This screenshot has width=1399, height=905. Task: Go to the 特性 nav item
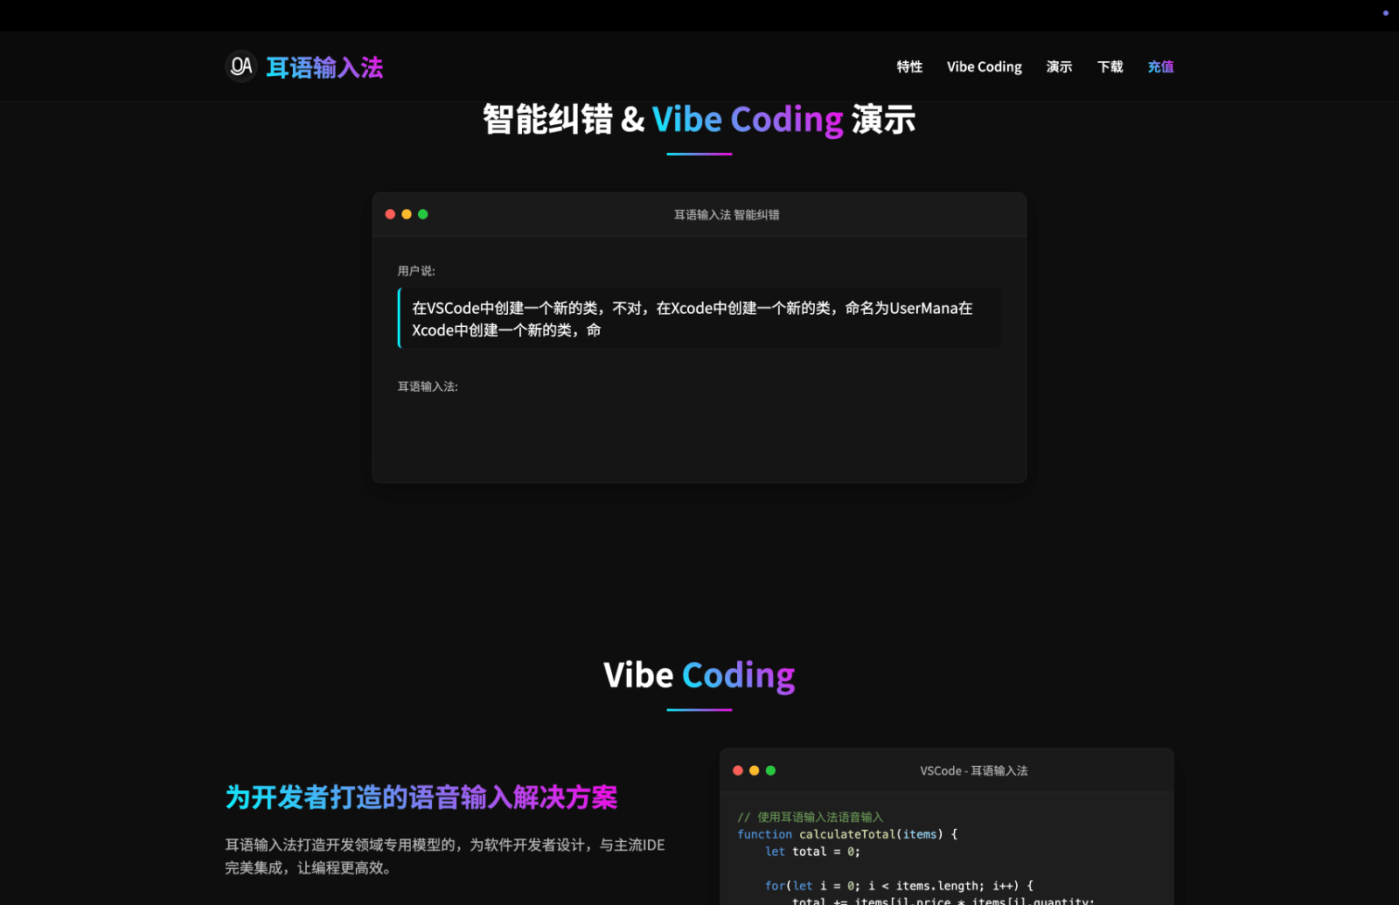click(x=909, y=66)
